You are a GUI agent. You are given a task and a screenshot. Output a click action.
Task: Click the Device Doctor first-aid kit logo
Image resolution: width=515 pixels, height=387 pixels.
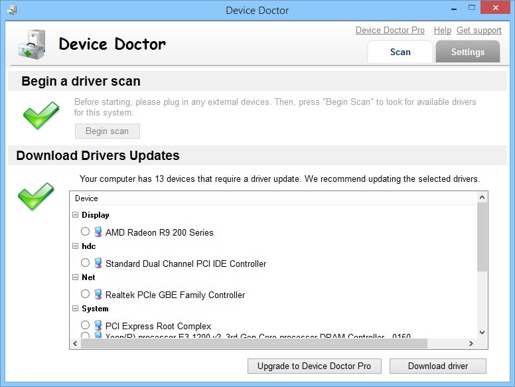point(32,44)
